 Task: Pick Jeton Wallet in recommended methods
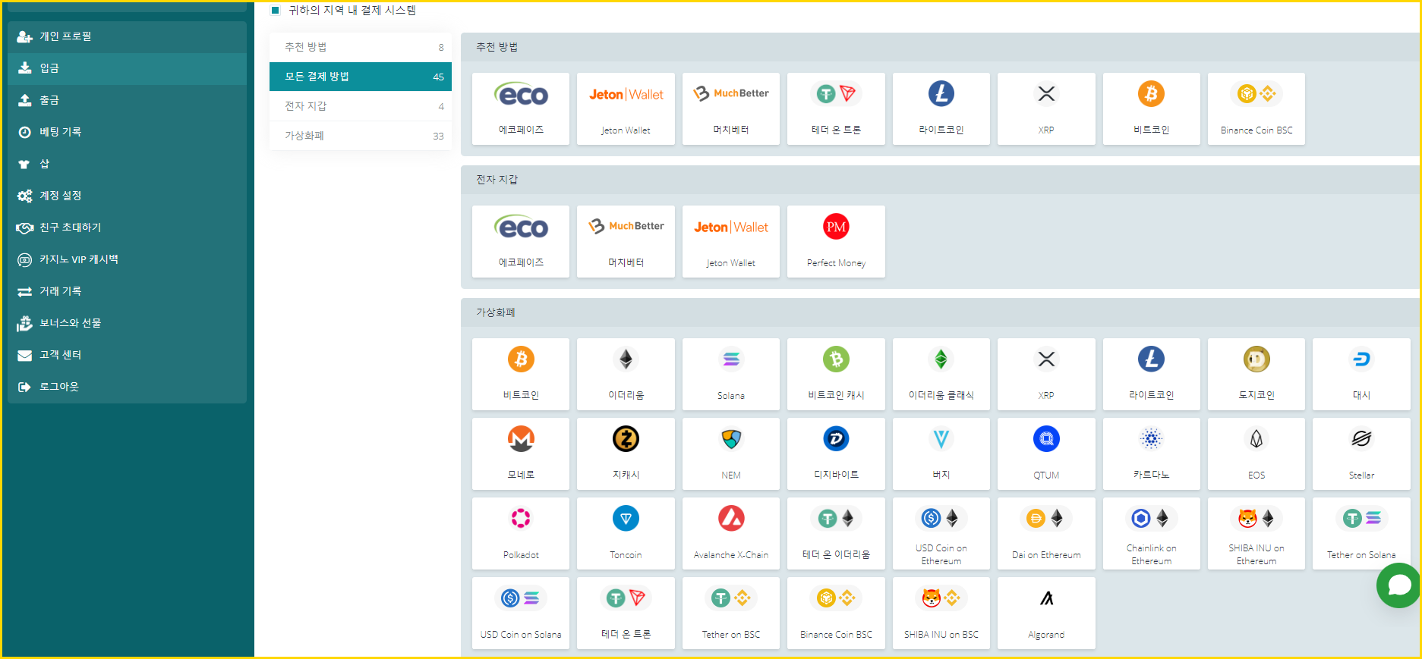pos(626,108)
